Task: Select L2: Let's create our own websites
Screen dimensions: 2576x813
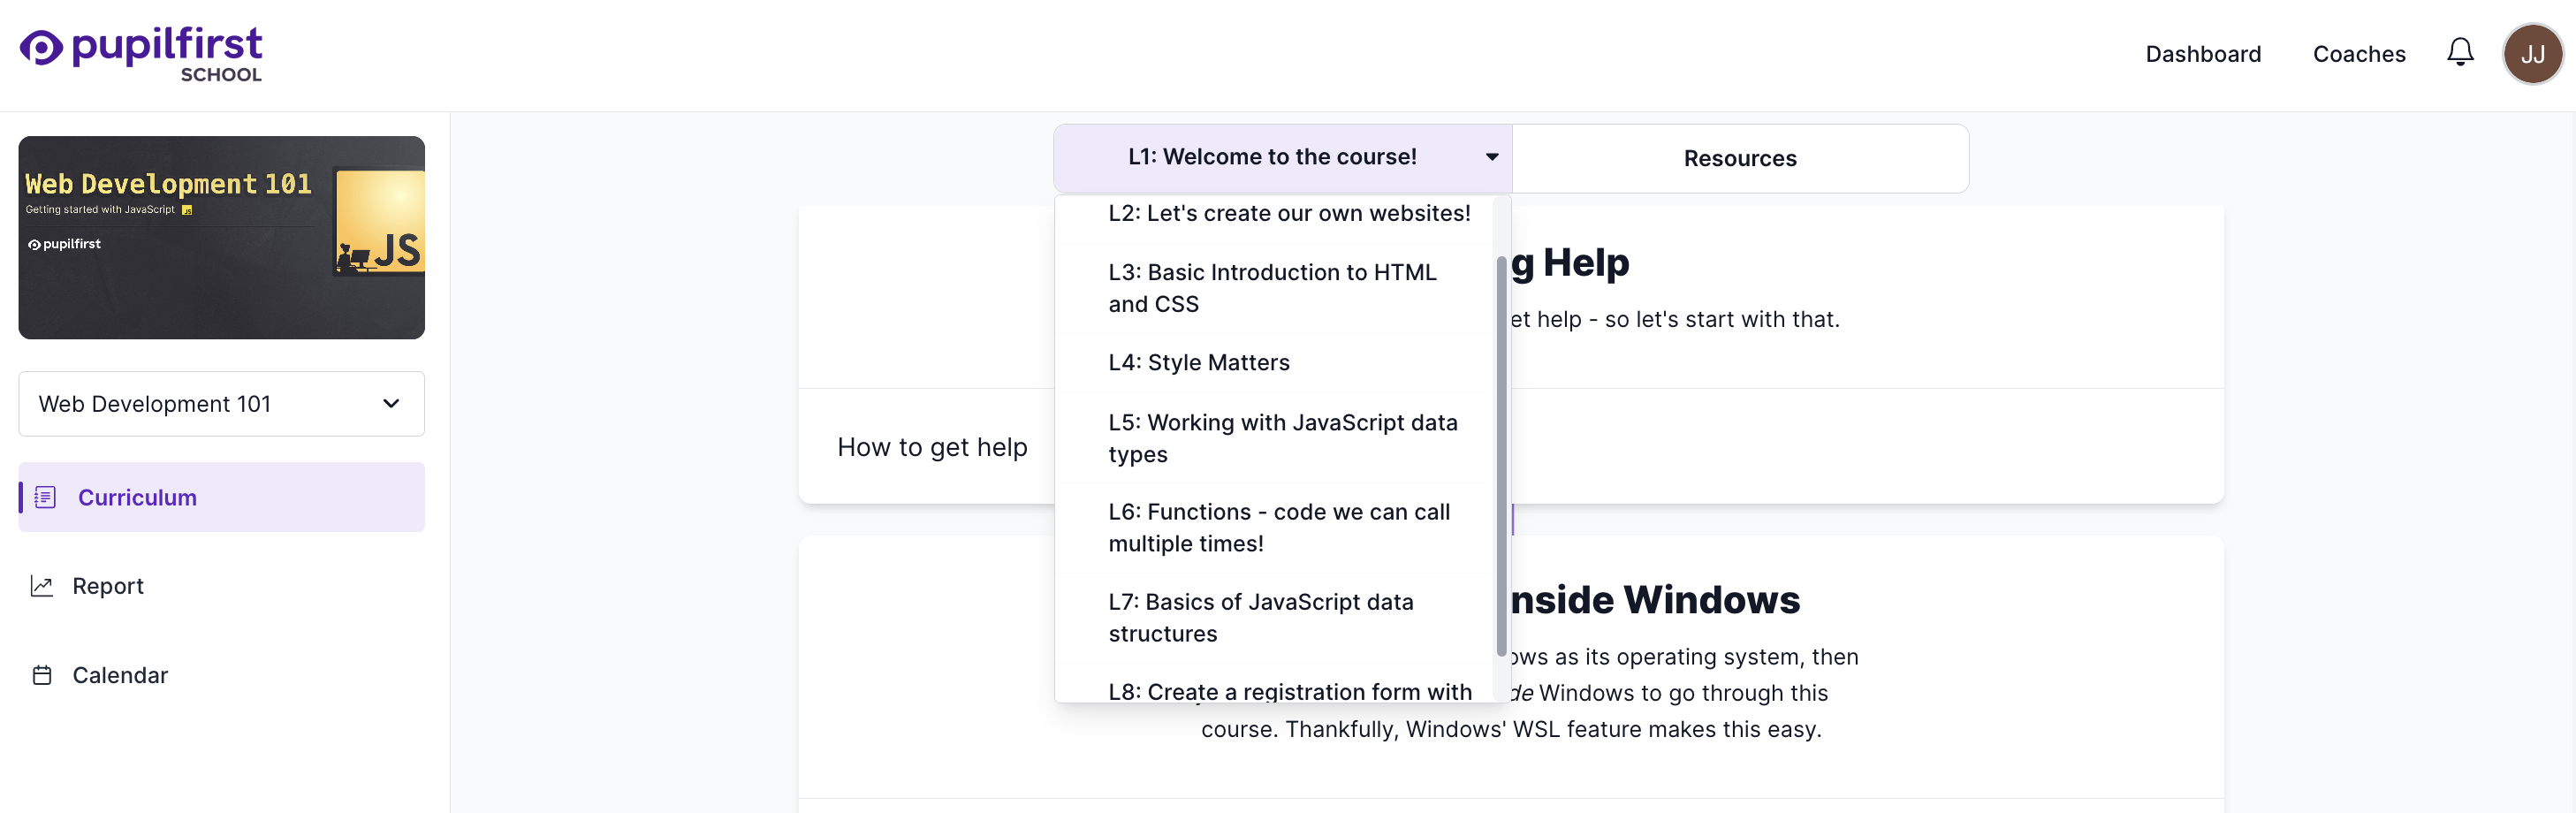Action: point(1288,214)
